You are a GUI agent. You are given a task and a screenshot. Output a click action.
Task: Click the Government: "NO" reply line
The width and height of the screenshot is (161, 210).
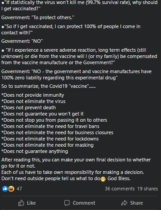click(x=22, y=41)
